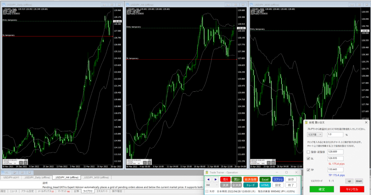Click the 新規 買い注文 dialog title icon
This screenshot has height=195, width=371.
tap(306, 122)
